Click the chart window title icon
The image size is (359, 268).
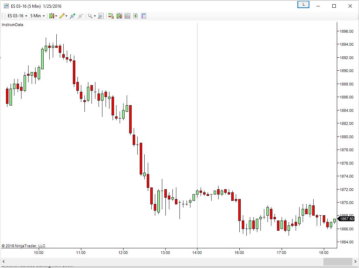[6, 6]
